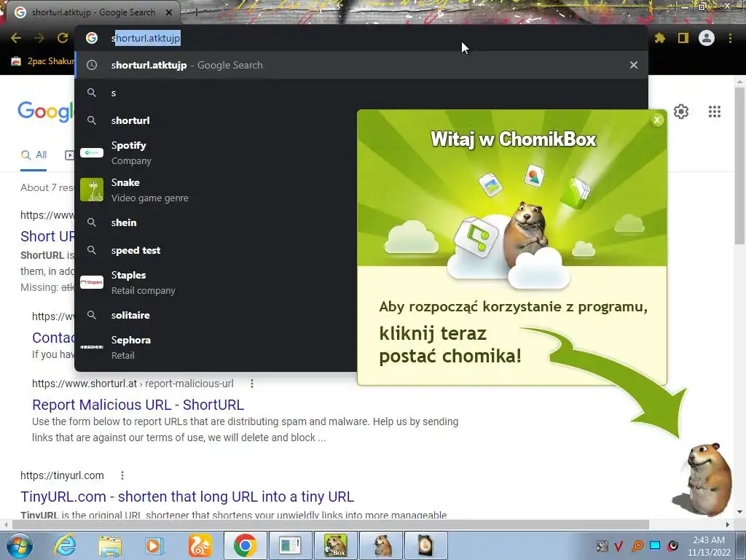This screenshot has height=560, width=746.
Task: Launch UC Browser from taskbar
Action: [x=200, y=545]
